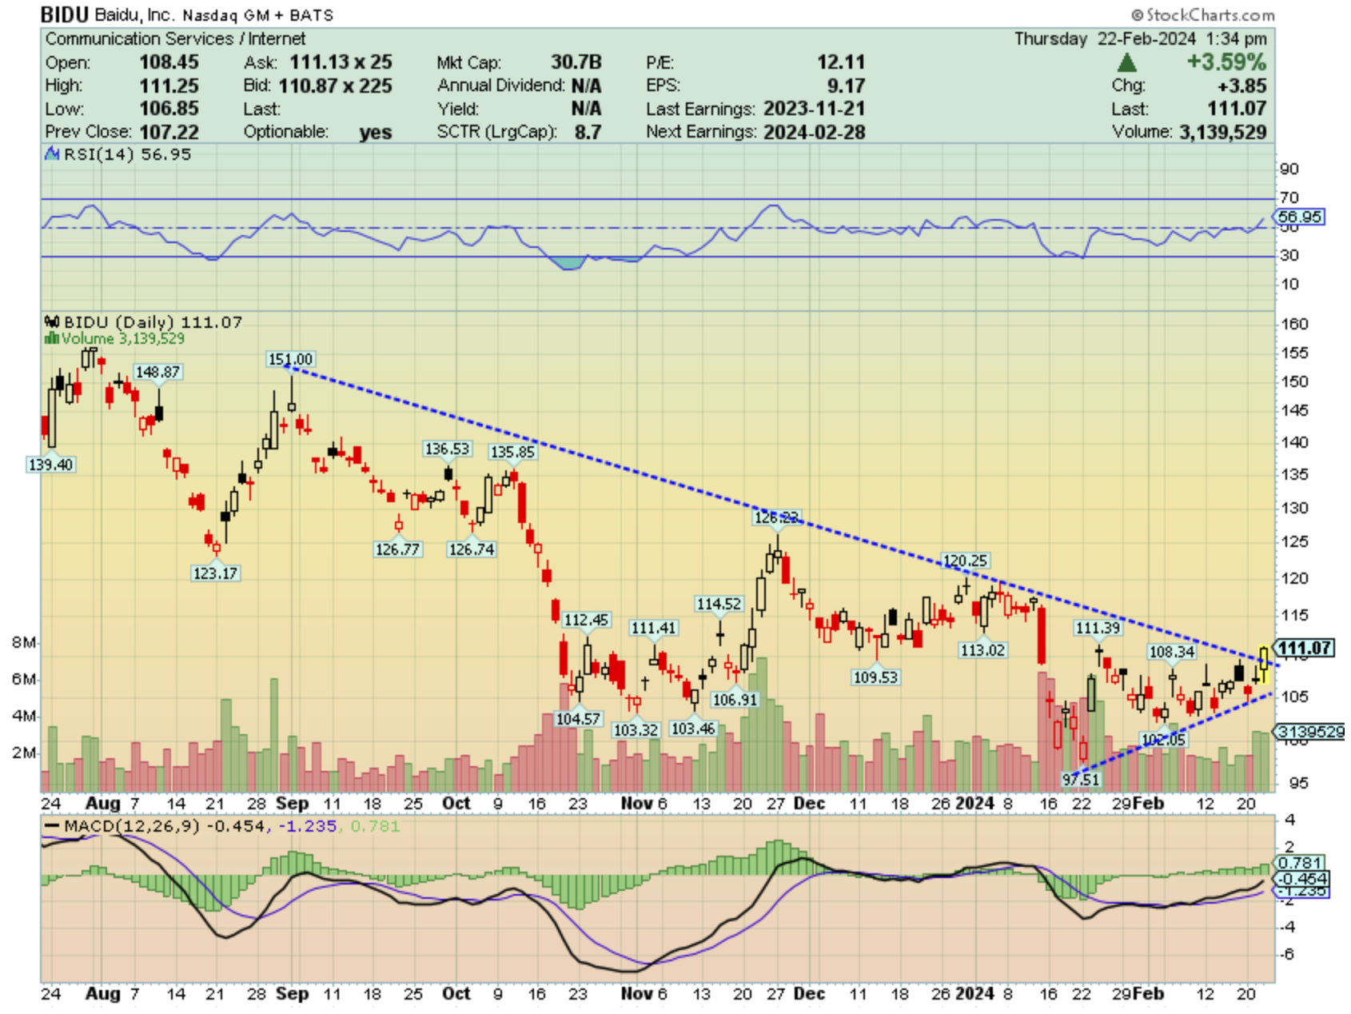This screenshot has width=1351, height=1014.
Task: Click the 114.52 price label
Action: (719, 604)
